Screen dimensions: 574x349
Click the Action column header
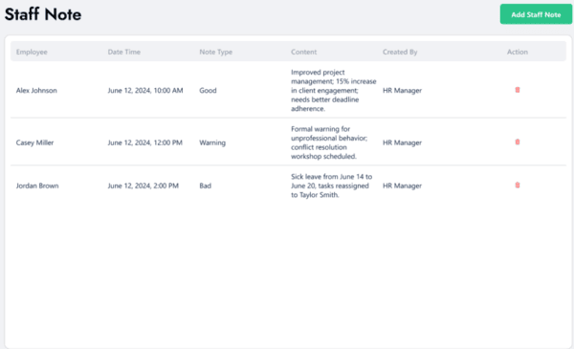coord(518,52)
